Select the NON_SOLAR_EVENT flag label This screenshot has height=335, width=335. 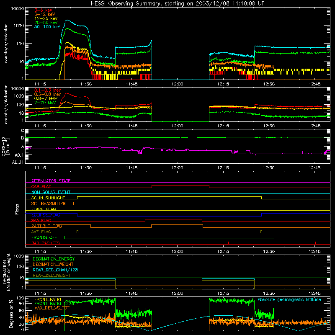[51, 192]
